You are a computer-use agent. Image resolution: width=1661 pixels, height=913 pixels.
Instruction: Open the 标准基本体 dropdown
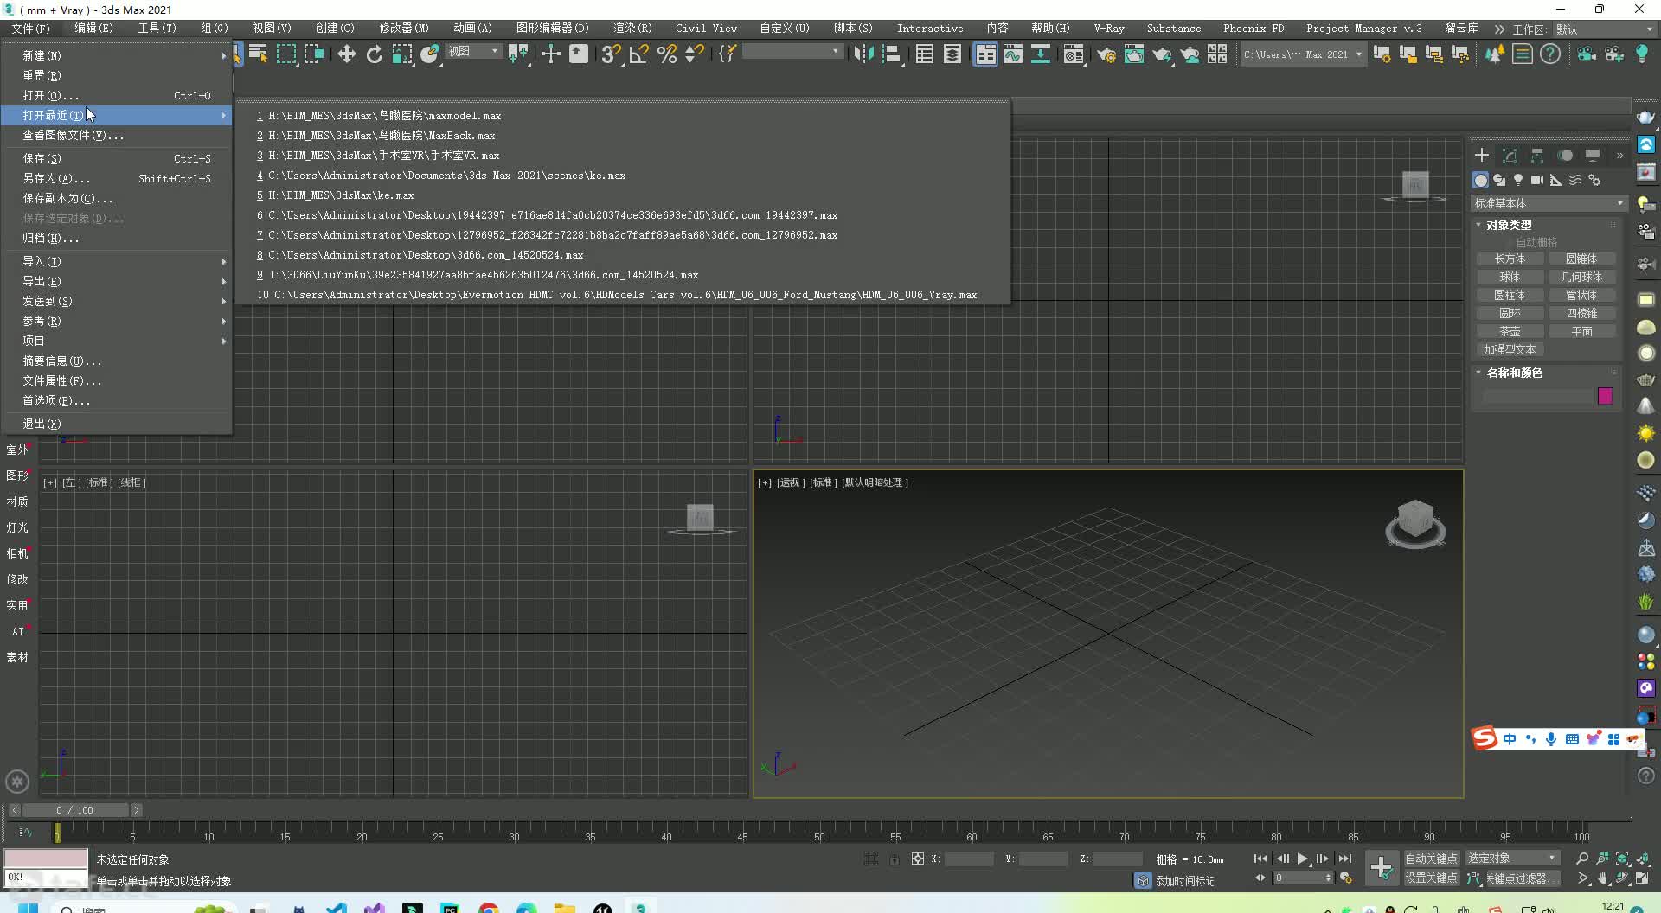click(1549, 203)
